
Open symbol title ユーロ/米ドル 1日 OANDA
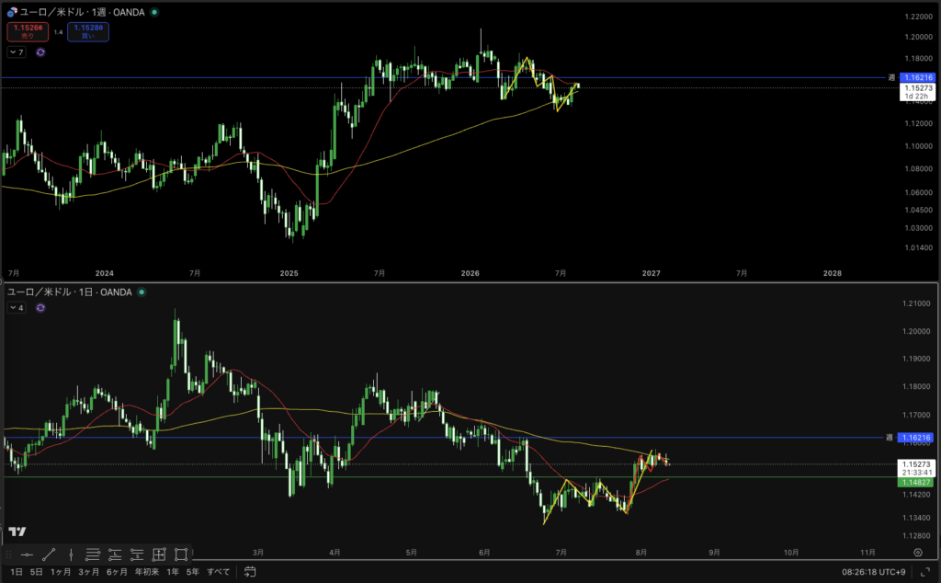(x=70, y=292)
